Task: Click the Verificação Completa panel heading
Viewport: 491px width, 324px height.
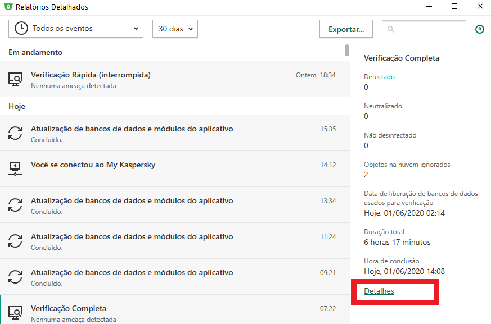Action: (402, 58)
